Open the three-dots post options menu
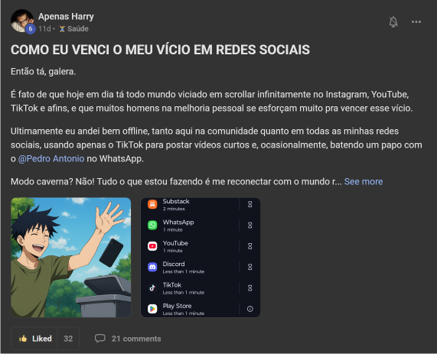 pos(416,21)
